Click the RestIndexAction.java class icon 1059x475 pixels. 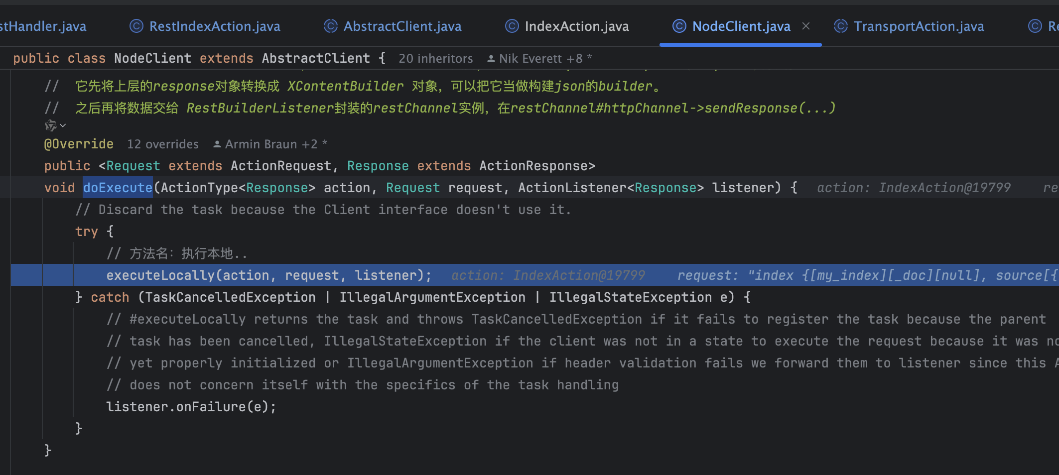point(136,26)
